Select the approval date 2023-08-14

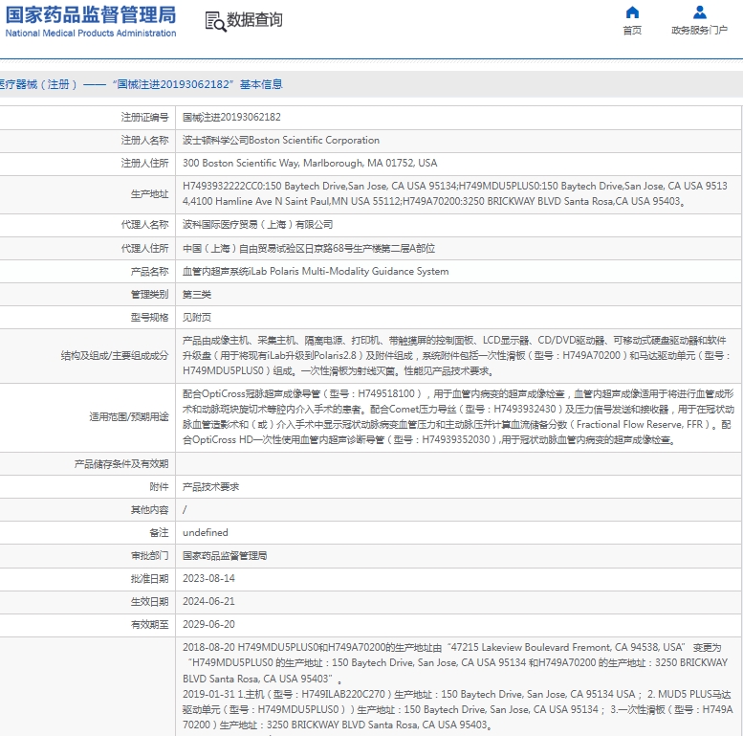click(208, 578)
